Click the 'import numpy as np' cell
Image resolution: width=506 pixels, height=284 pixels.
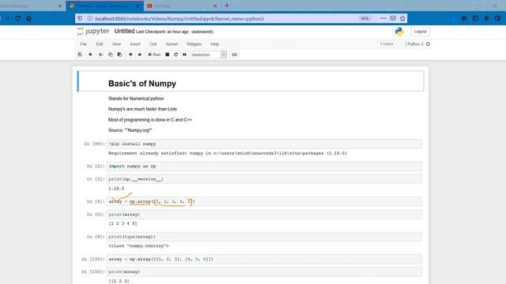coord(264,166)
